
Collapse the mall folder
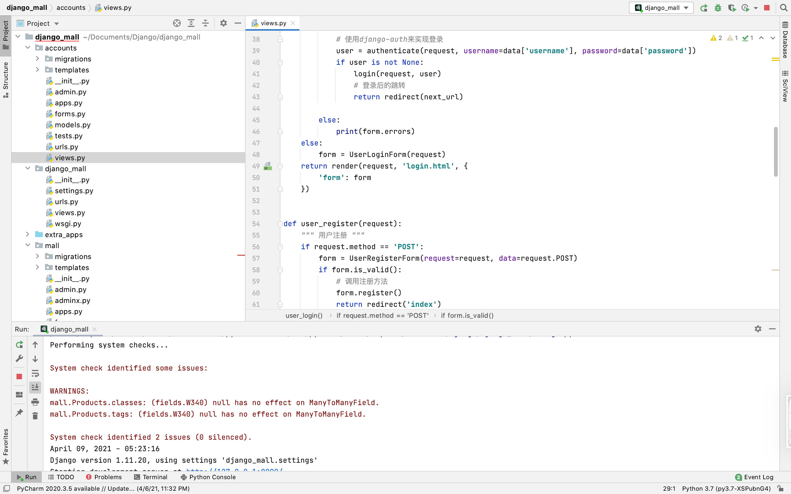(x=28, y=245)
